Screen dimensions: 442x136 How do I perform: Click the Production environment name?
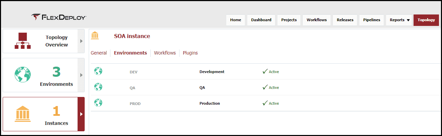[210, 103]
